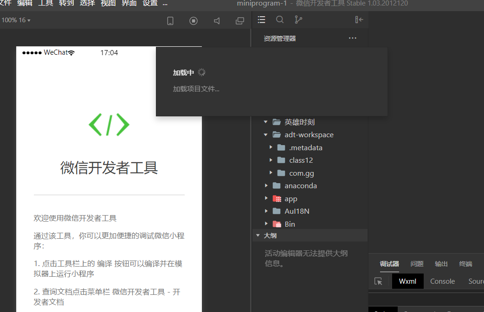The height and width of the screenshot is (312, 484).
Task: Open the source control branch icon
Action: (x=298, y=20)
